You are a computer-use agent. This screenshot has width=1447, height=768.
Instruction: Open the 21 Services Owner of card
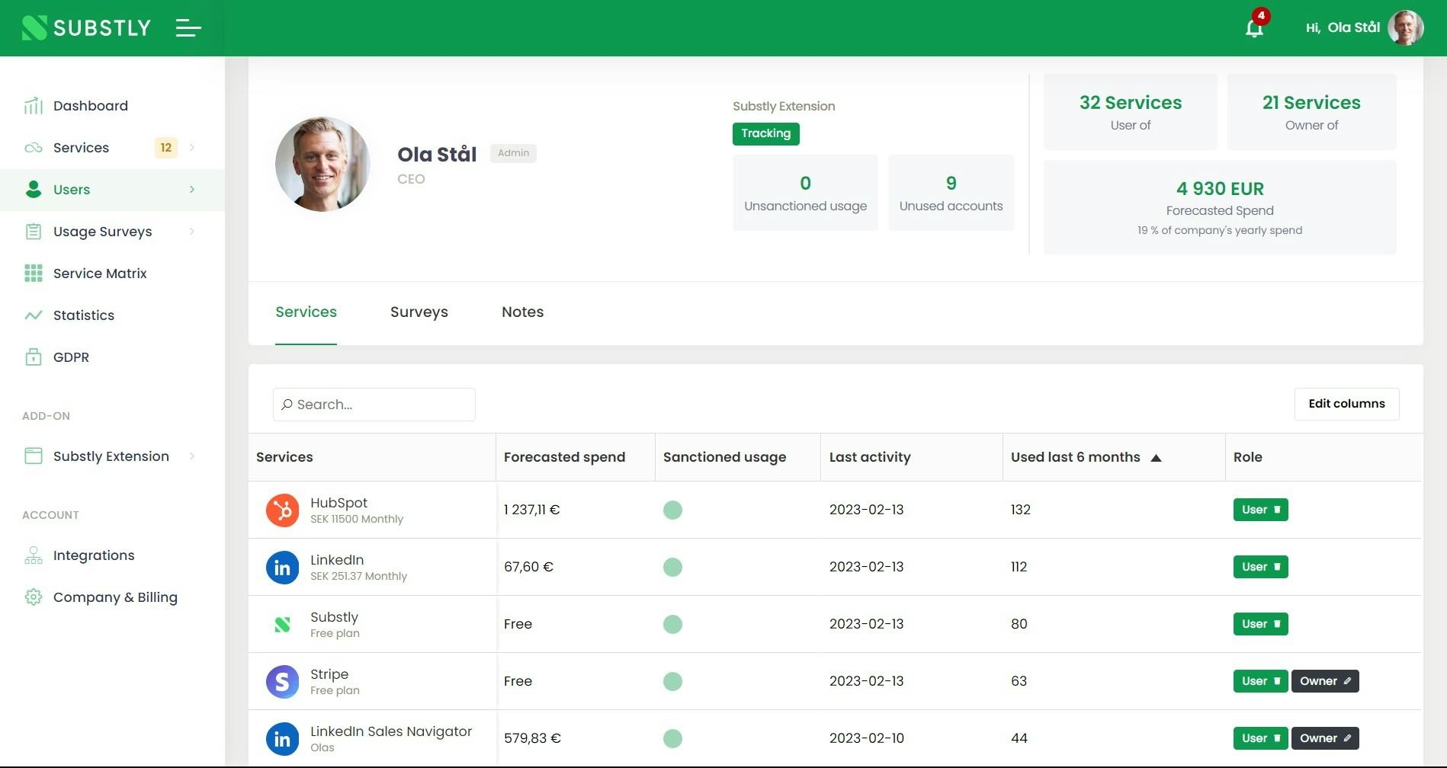tap(1311, 112)
